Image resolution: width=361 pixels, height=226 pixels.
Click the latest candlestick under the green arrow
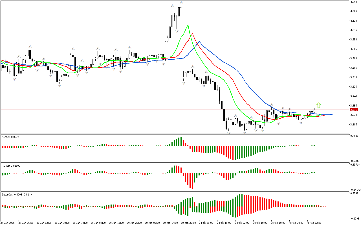[x=314, y=111]
